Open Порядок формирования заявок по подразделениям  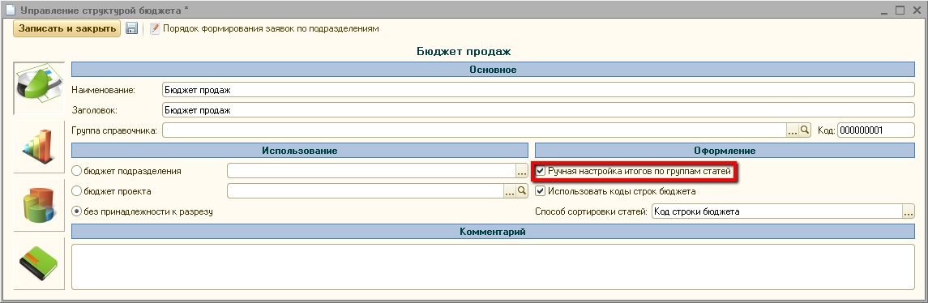[264, 28]
